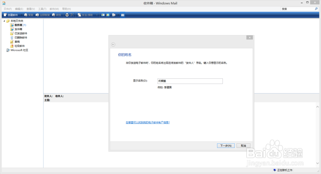Open the Calendar icon in the toolbar
Screen dimensions: 321x174
(108, 15)
